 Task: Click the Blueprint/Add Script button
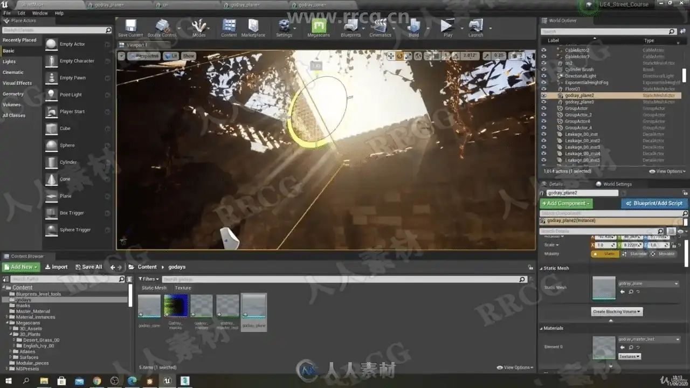pos(654,203)
